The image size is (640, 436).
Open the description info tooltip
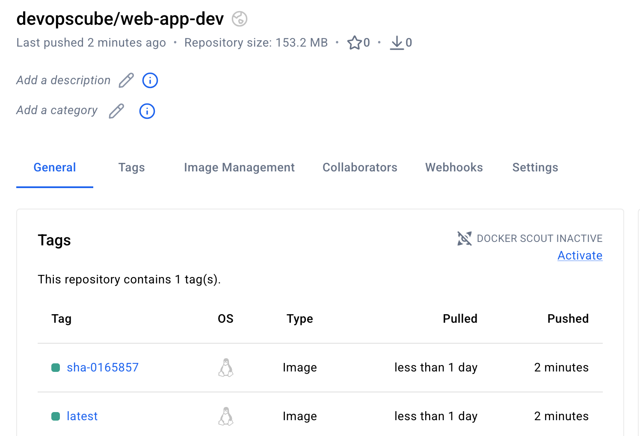(x=150, y=80)
